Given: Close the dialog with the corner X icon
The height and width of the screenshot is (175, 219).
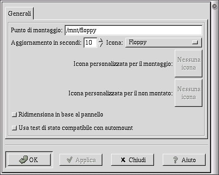Looking at the screenshot, I should 215,6.
